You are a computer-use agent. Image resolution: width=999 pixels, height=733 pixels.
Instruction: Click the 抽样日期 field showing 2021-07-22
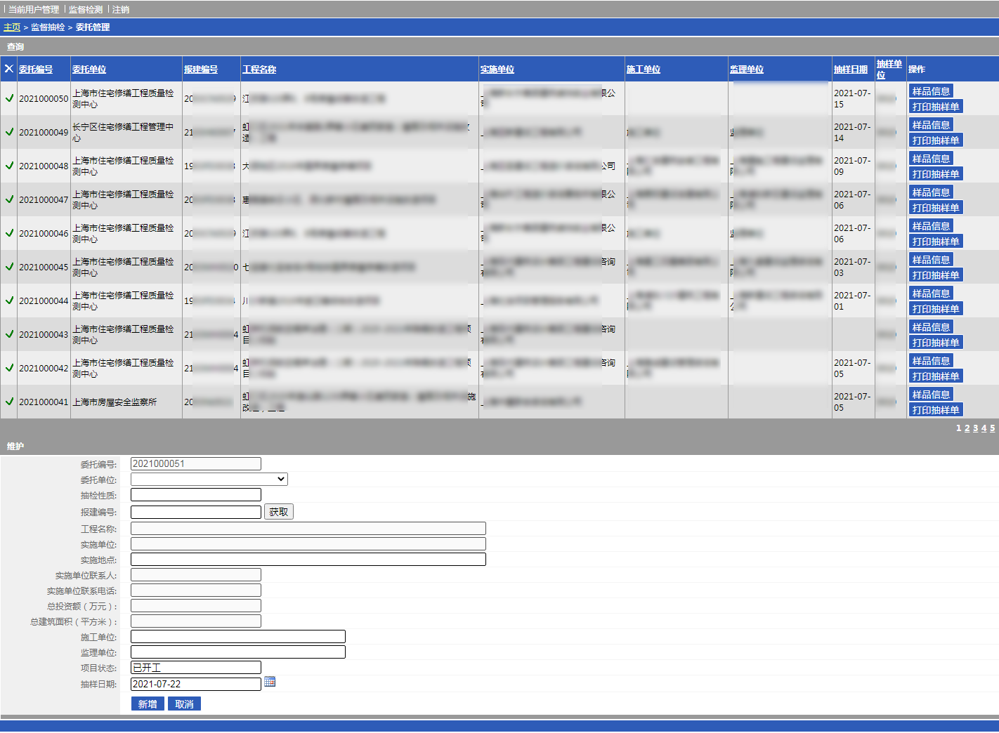tap(196, 684)
